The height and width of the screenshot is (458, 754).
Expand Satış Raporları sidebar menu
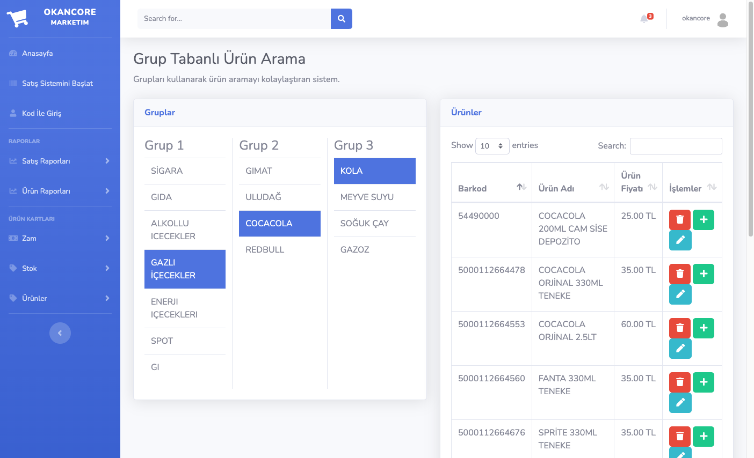tap(60, 161)
